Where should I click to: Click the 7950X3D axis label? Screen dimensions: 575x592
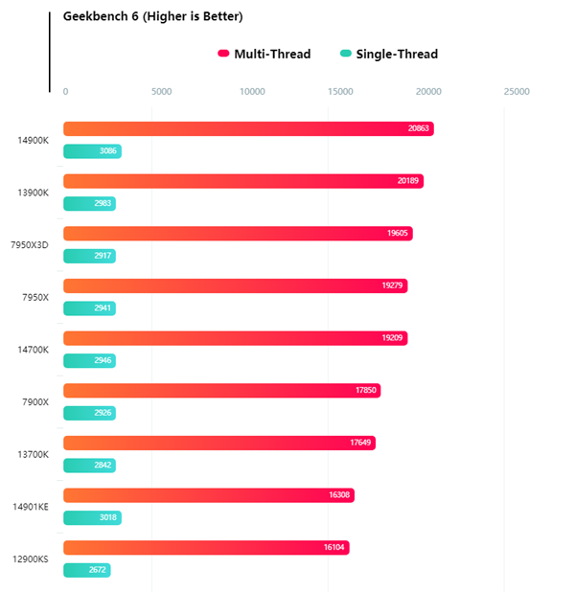(28, 244)
